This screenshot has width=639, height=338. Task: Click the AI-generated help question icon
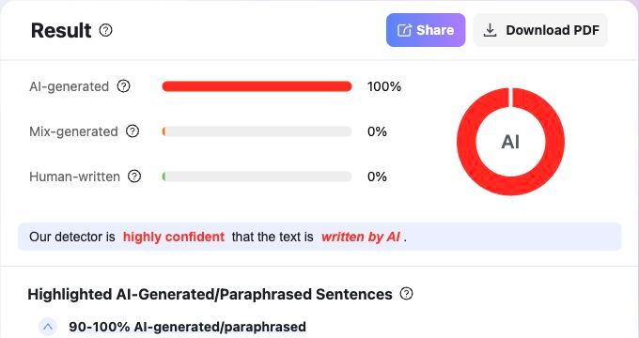pos(123,86)
